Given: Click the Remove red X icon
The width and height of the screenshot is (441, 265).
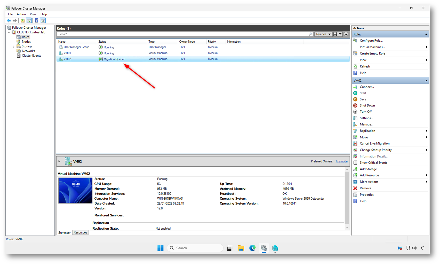Looking at the screenshot, I should click(355, 188).
